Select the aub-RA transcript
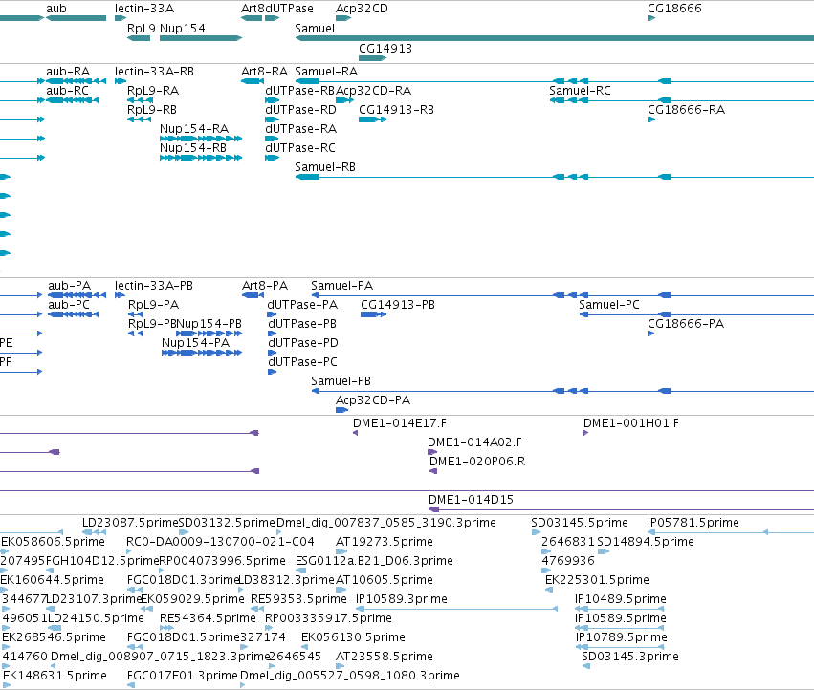 coord(77,81)
